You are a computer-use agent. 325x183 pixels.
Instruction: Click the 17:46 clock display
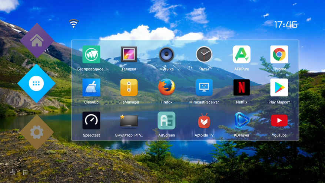[x=286, y=24]
